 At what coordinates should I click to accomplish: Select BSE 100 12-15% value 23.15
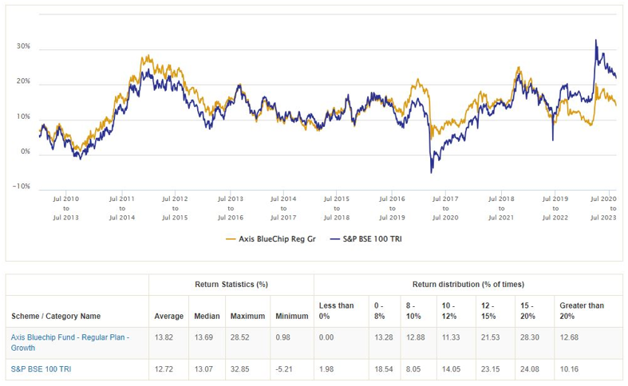pos(490,368)
